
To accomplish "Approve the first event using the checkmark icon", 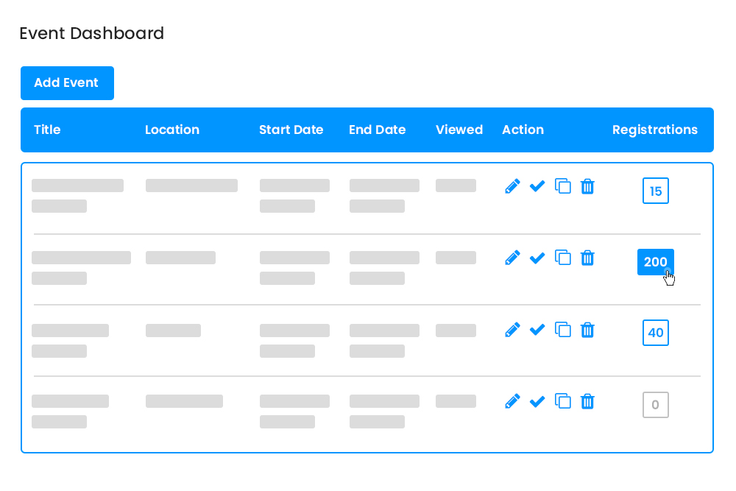I will pos(537,186).
